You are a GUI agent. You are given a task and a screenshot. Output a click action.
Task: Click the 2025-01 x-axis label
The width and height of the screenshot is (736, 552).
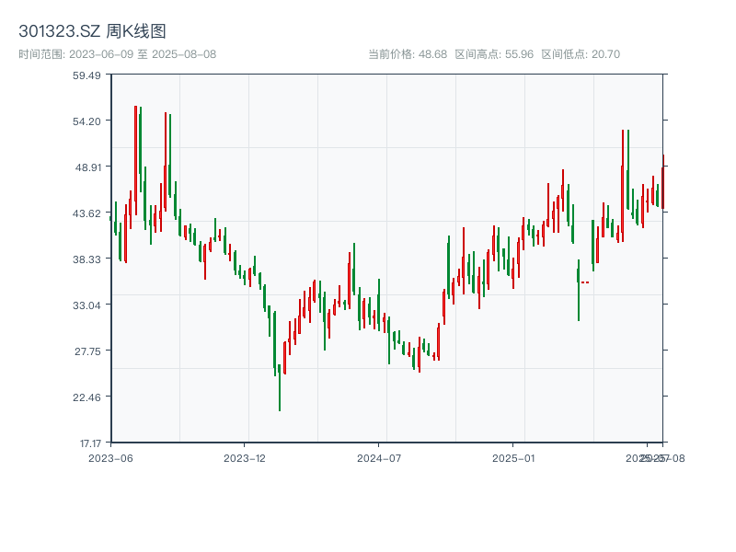(513, 458)
